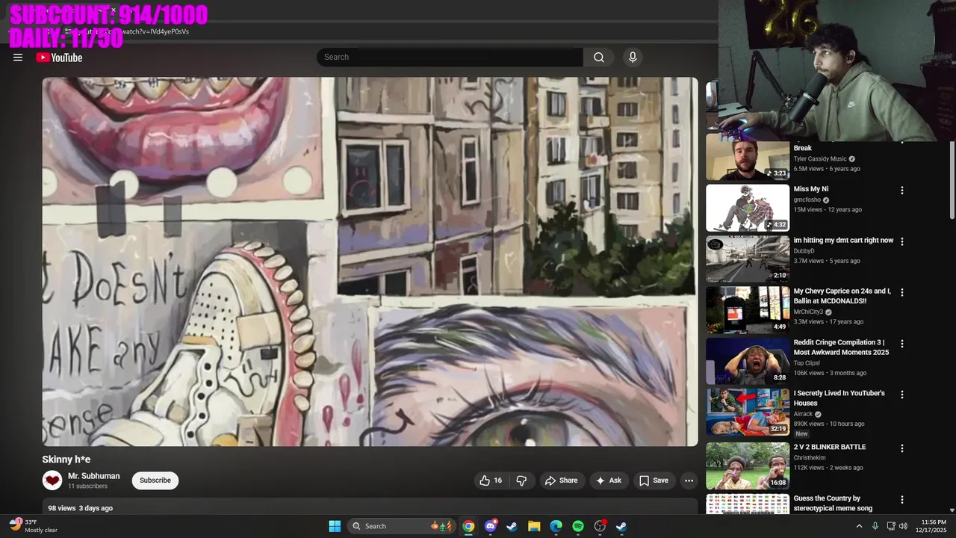Image resolution: width=956 pixels, height=538 pixels.
Task: Click the Windows taskbar search box
Action: pyautogui.click(x=403, y=526)
